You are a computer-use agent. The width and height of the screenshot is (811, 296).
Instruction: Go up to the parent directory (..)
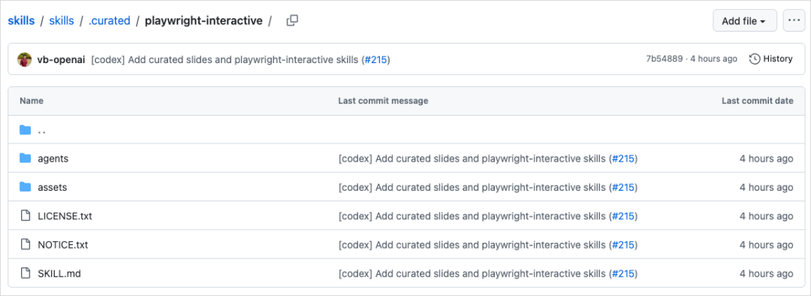[x=42, y=131]
